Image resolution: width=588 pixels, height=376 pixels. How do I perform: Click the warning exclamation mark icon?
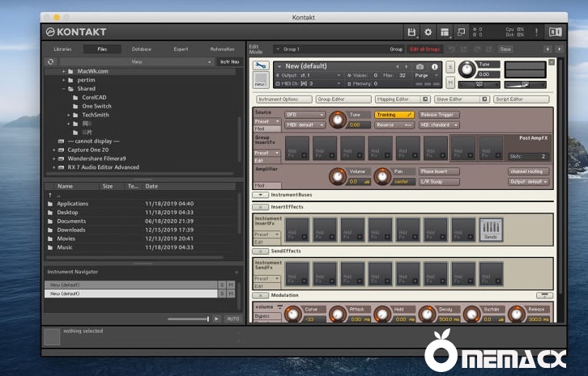536,32
